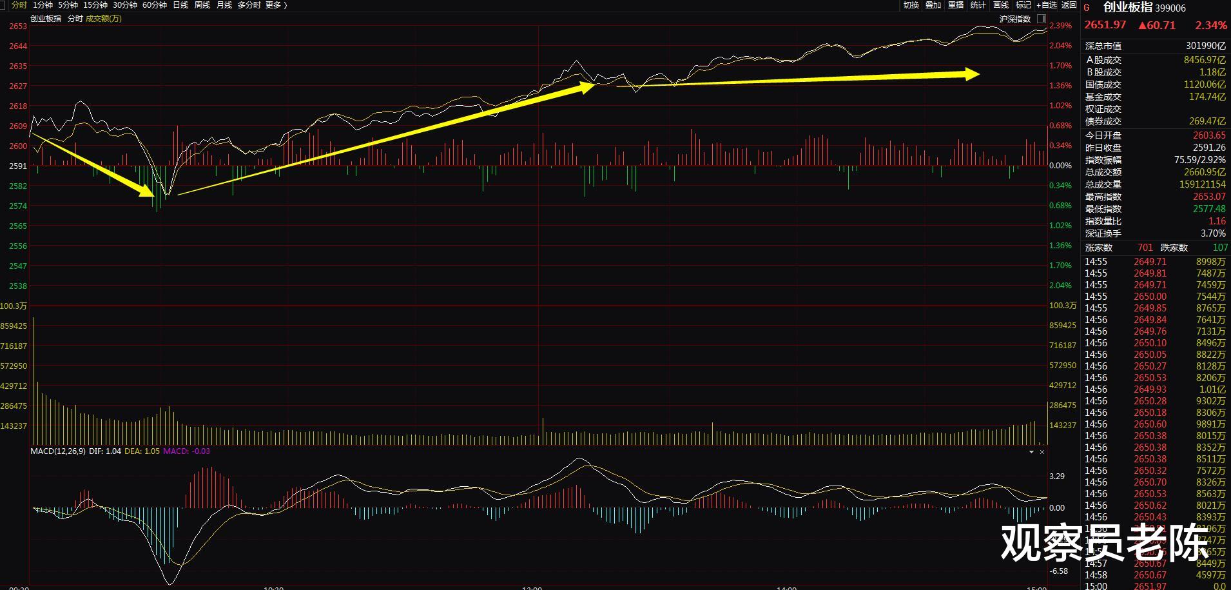This screenshot has height=590, width=1231.
Task: Open the 统计 statistics tool
Action: click(978, 5)
